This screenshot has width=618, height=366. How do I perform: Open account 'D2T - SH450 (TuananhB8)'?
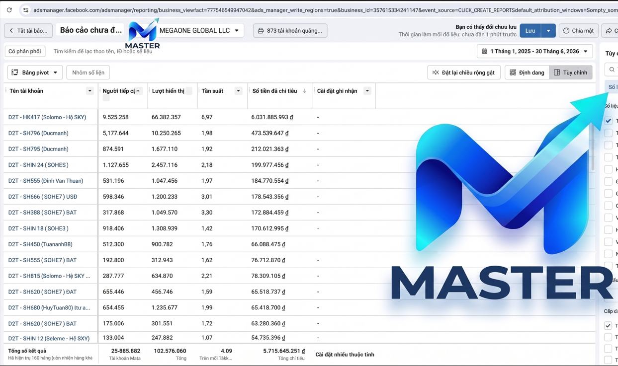click(x=40, y=244)
